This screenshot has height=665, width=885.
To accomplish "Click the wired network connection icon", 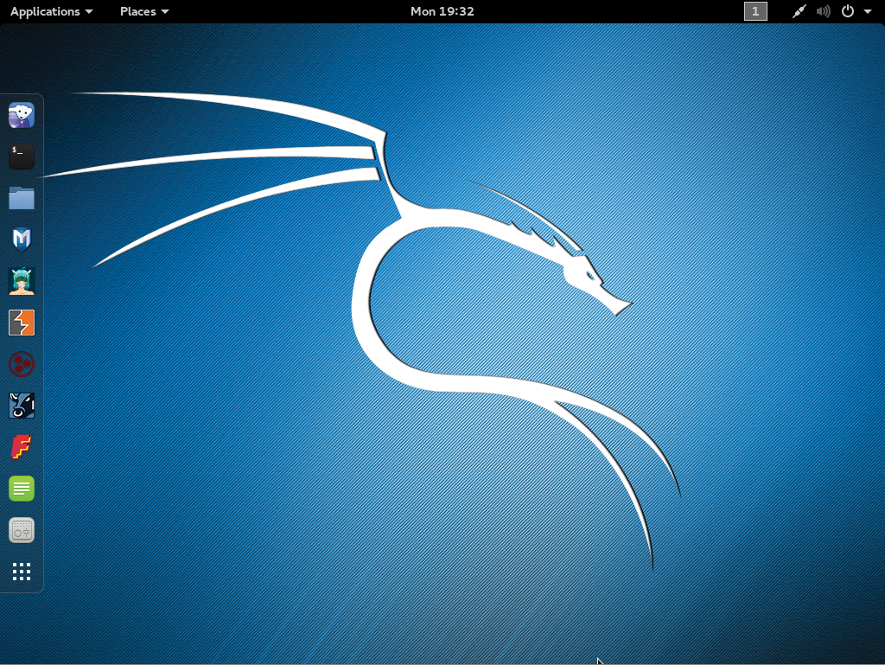I will click(x=799, y=11).
